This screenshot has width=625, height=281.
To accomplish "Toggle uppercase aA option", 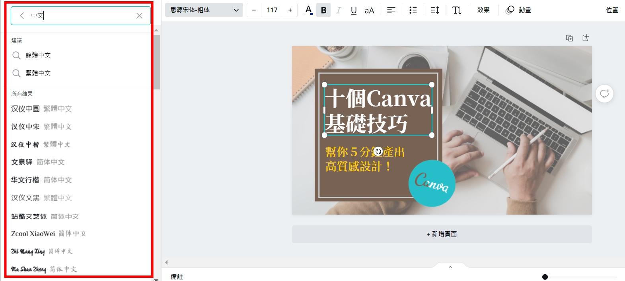I will pyautogui.click(x=369, y=10).
